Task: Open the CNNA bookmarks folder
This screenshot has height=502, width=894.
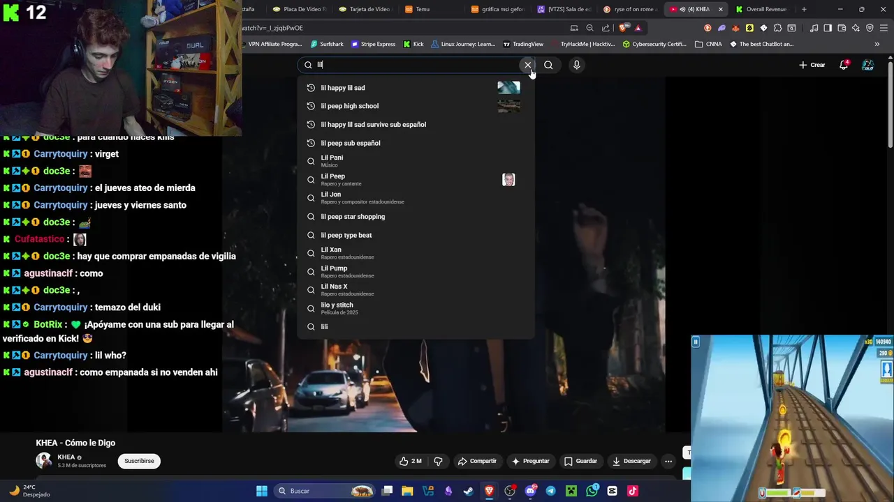Action: (708, 44)
